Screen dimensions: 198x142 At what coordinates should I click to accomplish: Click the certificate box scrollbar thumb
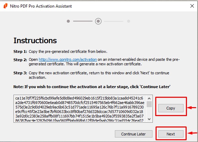149,104
